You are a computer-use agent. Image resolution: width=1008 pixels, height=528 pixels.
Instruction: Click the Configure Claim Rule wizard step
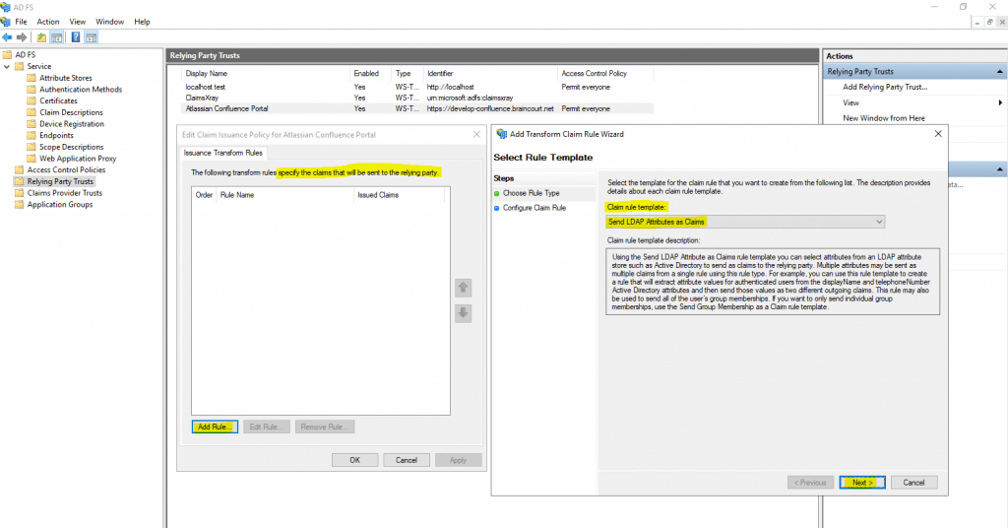pyautogui.click(x=535, y=208)
